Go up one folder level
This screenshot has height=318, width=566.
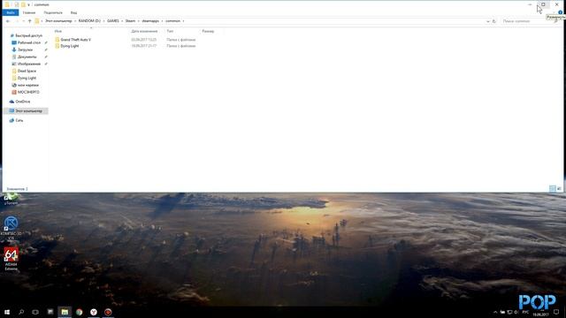click(x=29, y=21)
